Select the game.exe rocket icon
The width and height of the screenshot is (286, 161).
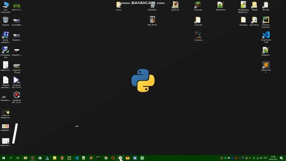(175, 6)
